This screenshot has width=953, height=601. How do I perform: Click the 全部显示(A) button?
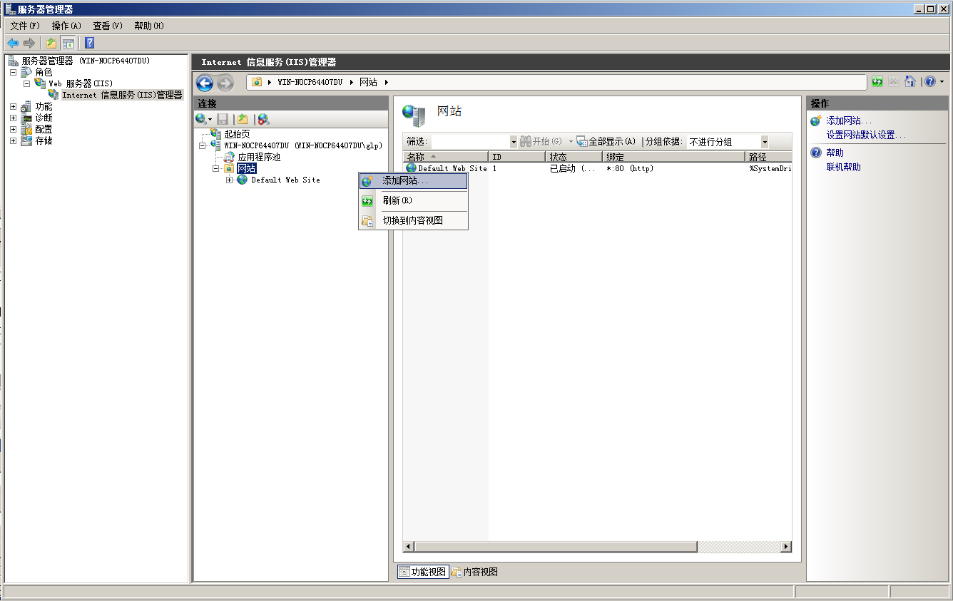tap(606, 142)
